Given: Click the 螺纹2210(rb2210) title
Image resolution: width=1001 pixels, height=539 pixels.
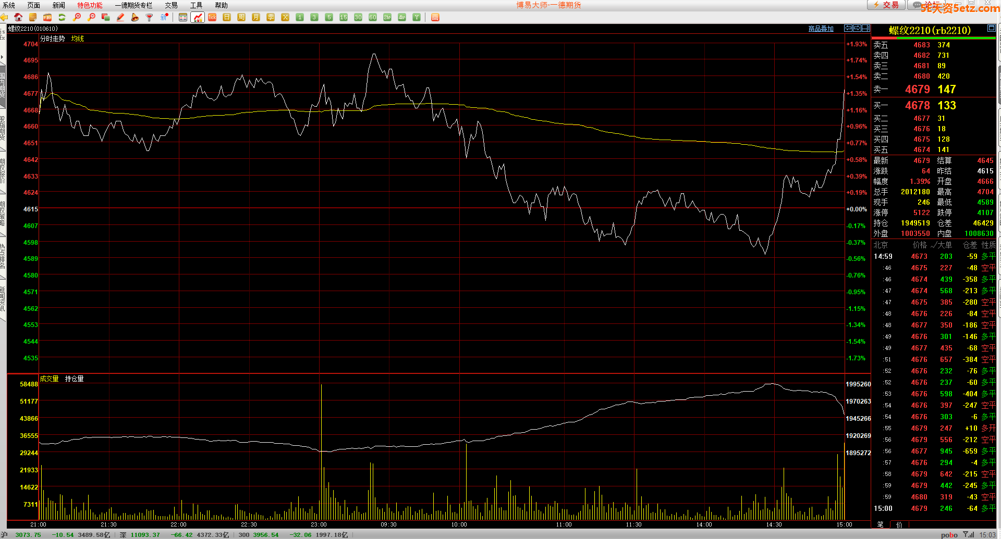Looking at the screenshot, I should point(930,30).
